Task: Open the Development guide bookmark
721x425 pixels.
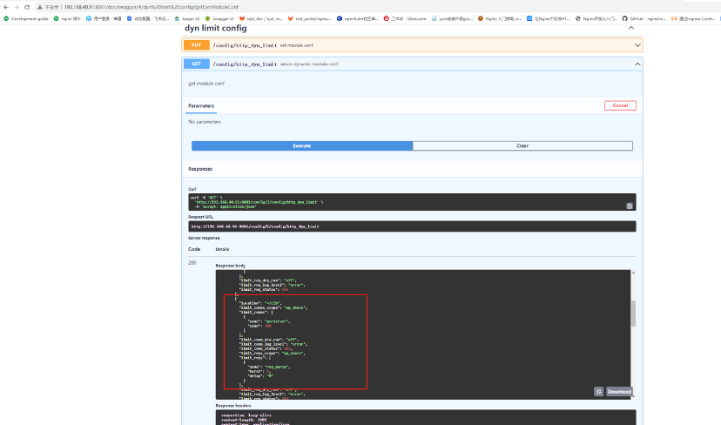Action: (x=26, y=18)
